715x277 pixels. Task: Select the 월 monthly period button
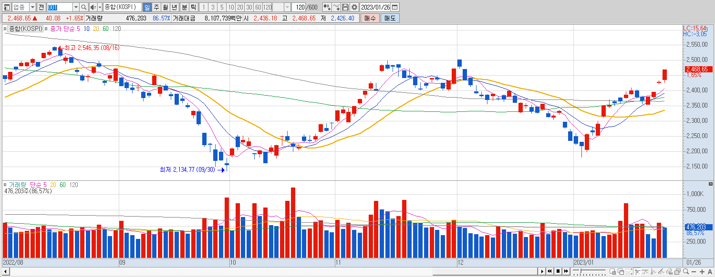[165, 7]
